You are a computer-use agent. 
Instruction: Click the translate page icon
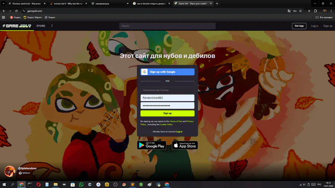coord(289,11)
